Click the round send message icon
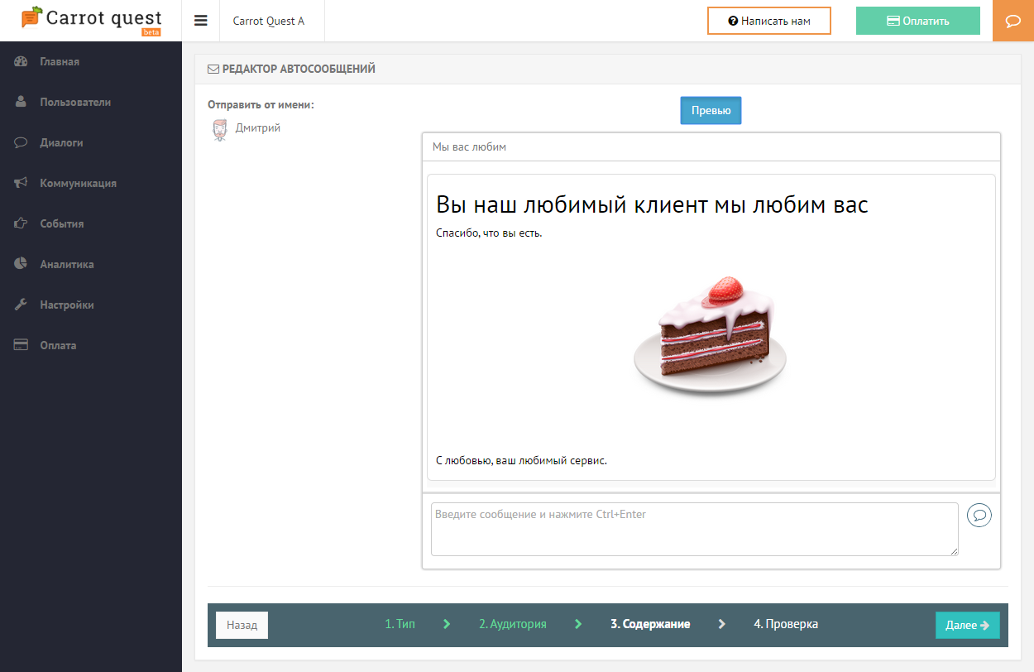The width and height of the screenshot is (1034, 672). 979,516
